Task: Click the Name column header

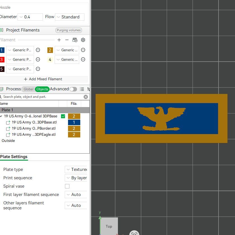Action: (x=29, y=104)
